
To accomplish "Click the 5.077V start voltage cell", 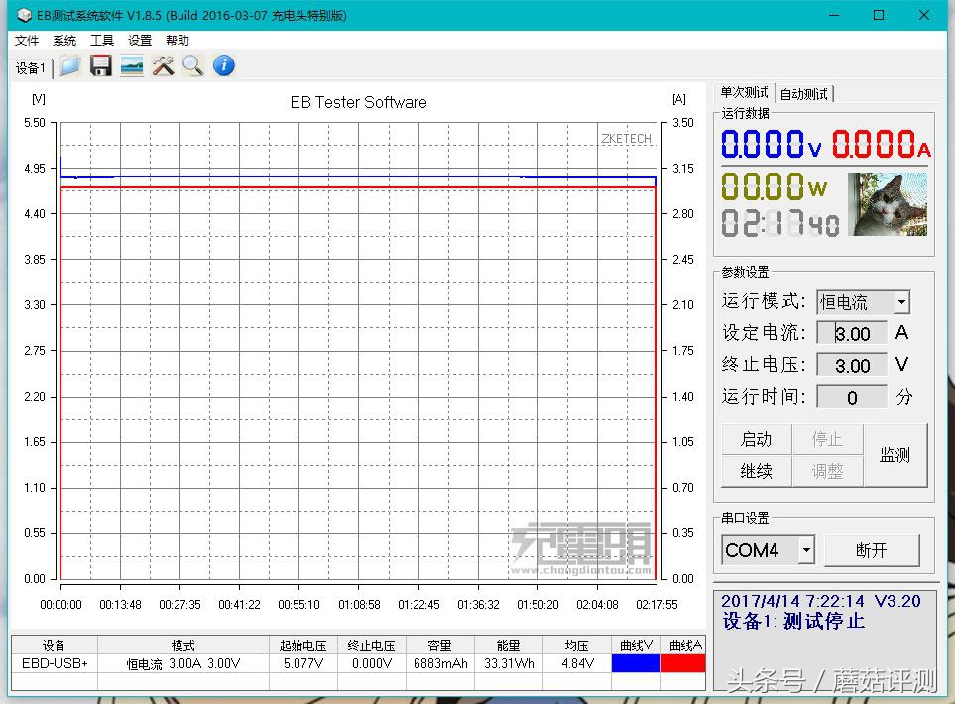I will tap(303, 663).
